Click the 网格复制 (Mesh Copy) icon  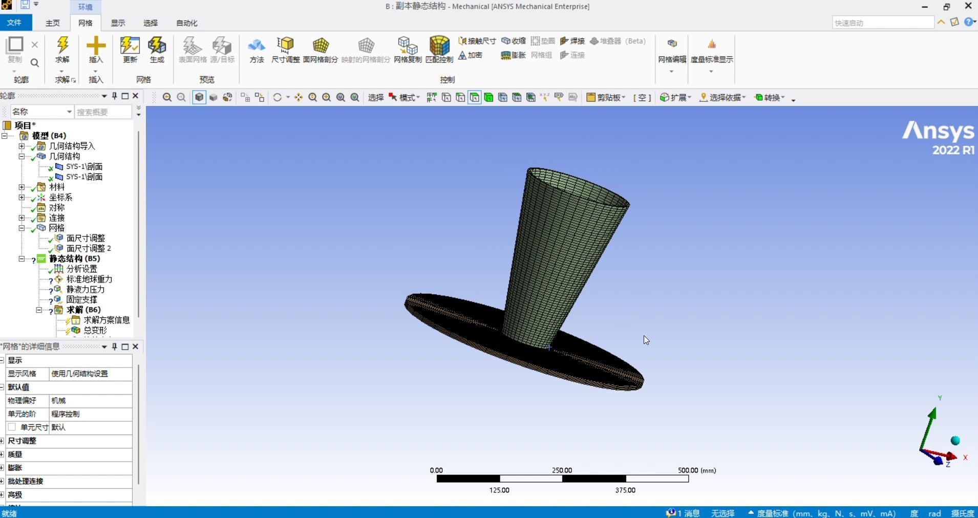(408, 46)
